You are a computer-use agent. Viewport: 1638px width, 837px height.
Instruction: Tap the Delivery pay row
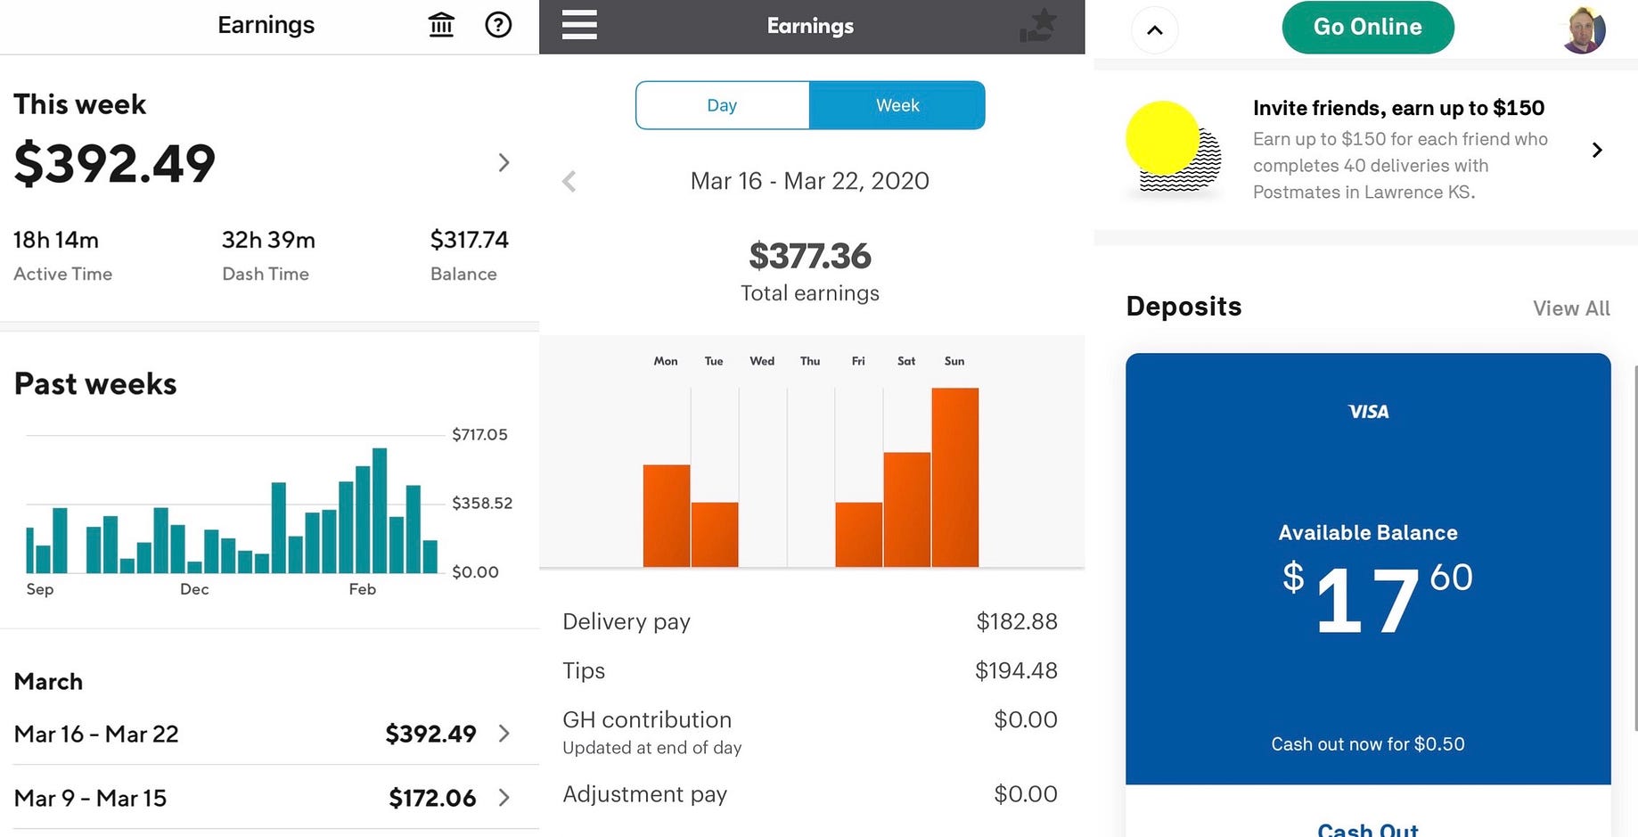click(x=810, y=621)
